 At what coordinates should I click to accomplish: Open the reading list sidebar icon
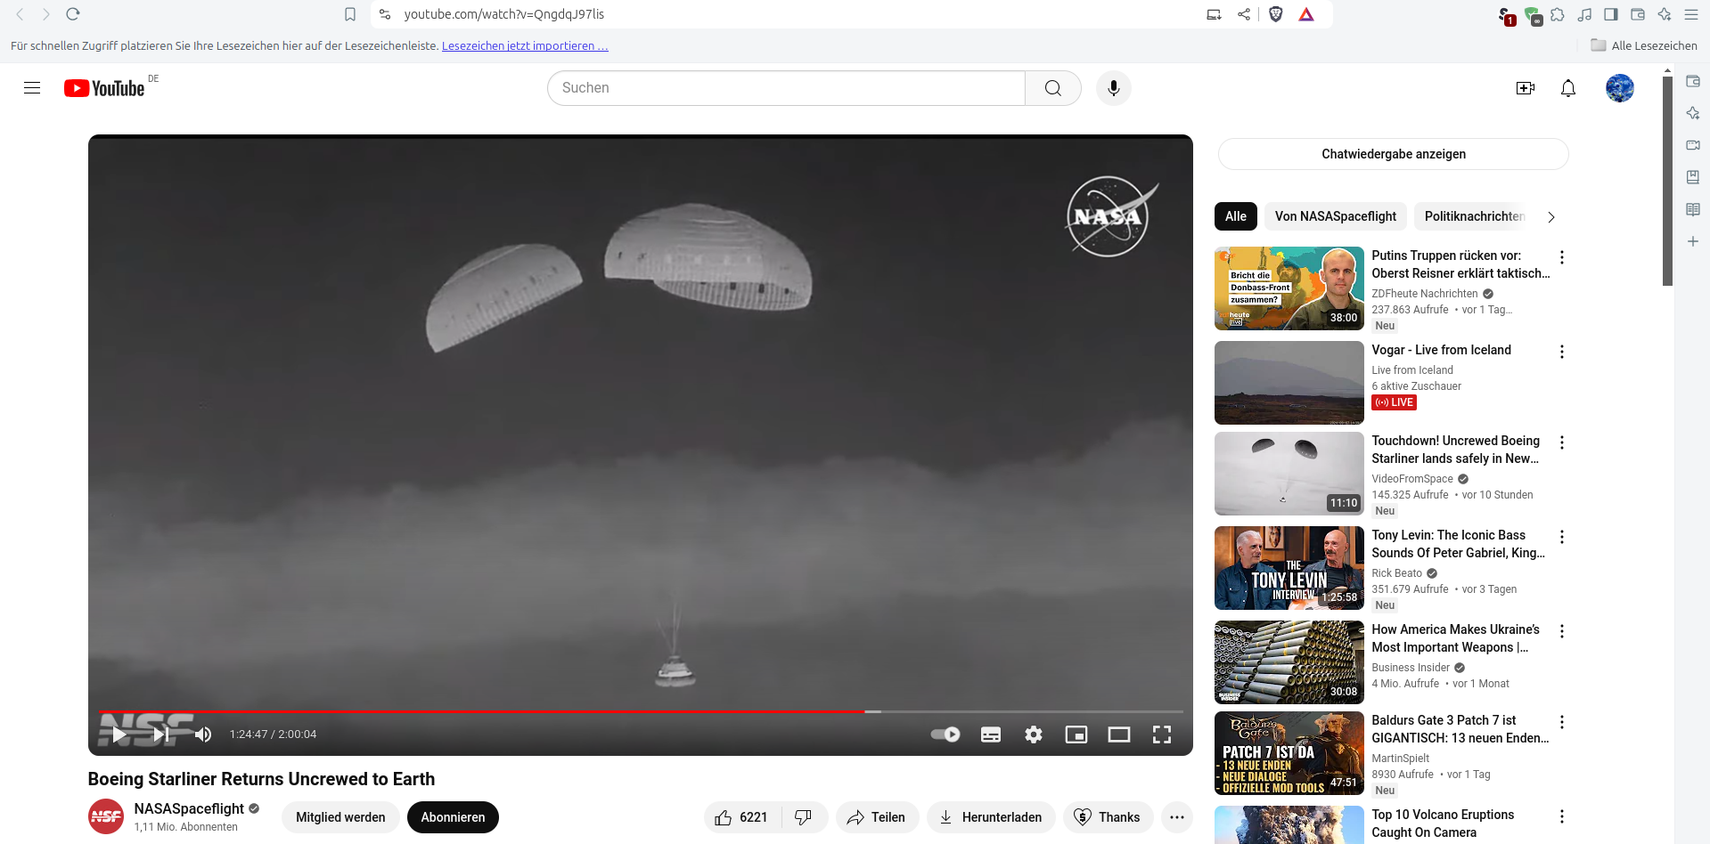click(x=1693, y=209)
